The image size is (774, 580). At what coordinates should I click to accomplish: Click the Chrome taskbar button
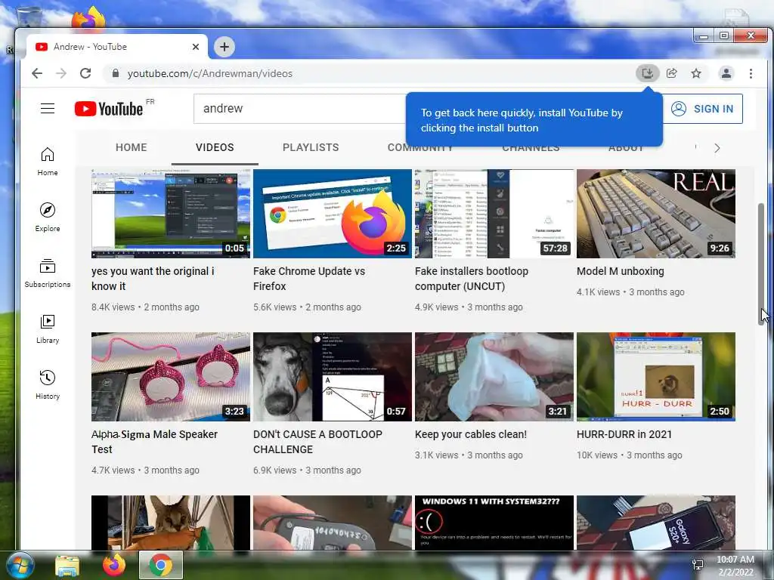161,565
